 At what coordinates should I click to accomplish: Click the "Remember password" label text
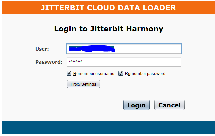[145, 74]
